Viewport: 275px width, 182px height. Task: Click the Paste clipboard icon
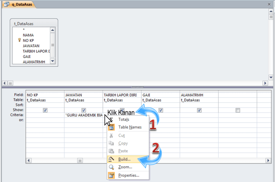click(x=111, y=151)
